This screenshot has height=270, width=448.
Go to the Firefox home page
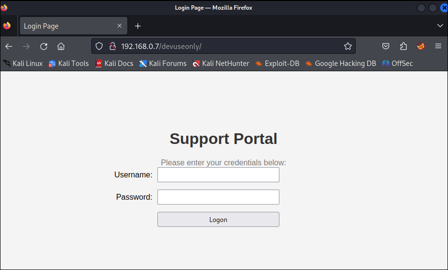click(x=61, y=47)
